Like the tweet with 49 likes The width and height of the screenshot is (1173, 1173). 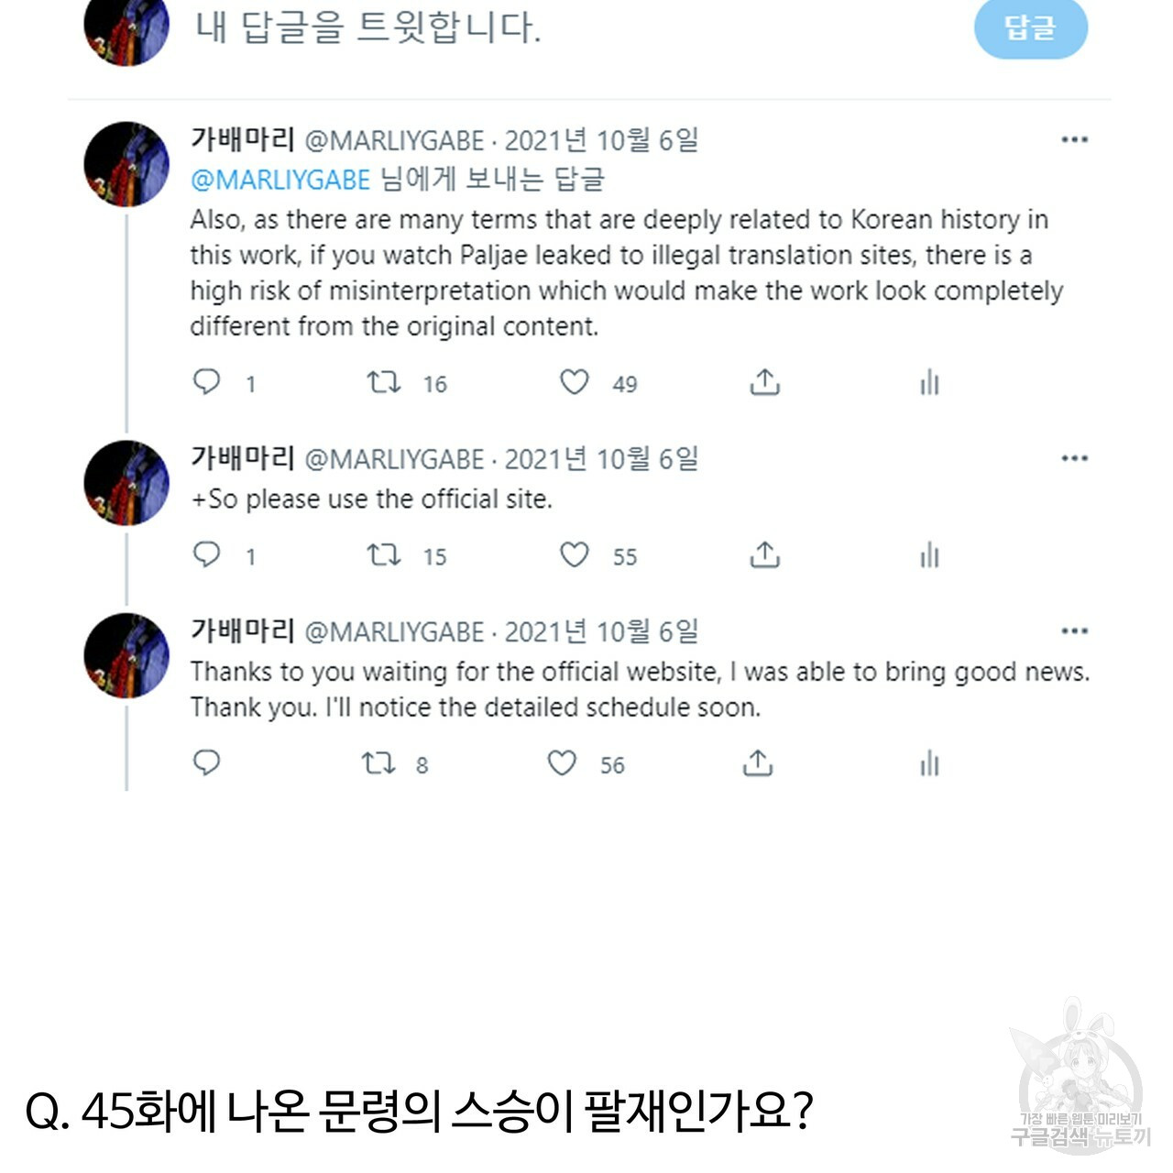(x=575, y=381)
